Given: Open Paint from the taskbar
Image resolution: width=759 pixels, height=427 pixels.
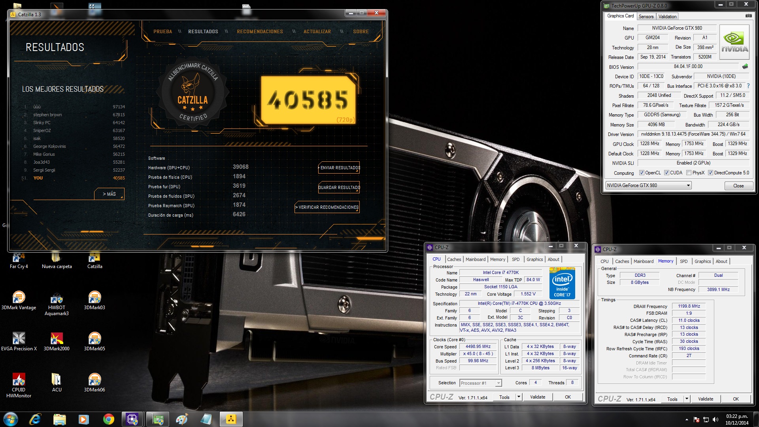Looking at the screenshot, I should 182,419.
